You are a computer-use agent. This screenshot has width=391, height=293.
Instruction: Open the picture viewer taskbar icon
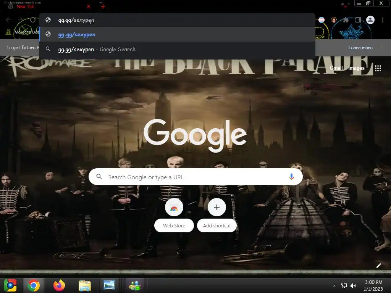tap(109, 285)
